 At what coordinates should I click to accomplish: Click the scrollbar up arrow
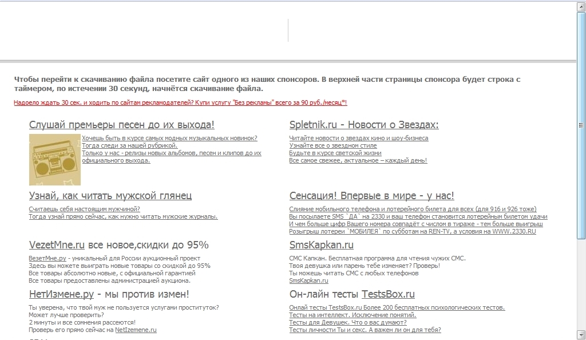click(x=581, y=6)
